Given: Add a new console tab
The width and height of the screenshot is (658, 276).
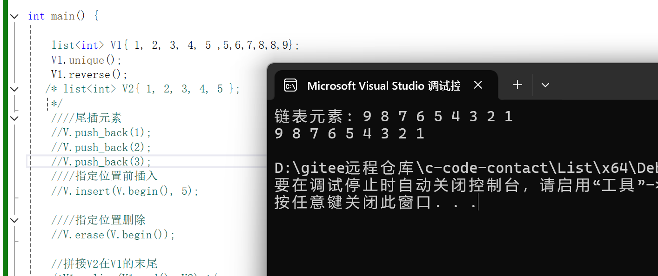Looking at the screenshot, I should [517, 85].
